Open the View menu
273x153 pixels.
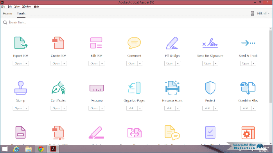tap(17, 7)
